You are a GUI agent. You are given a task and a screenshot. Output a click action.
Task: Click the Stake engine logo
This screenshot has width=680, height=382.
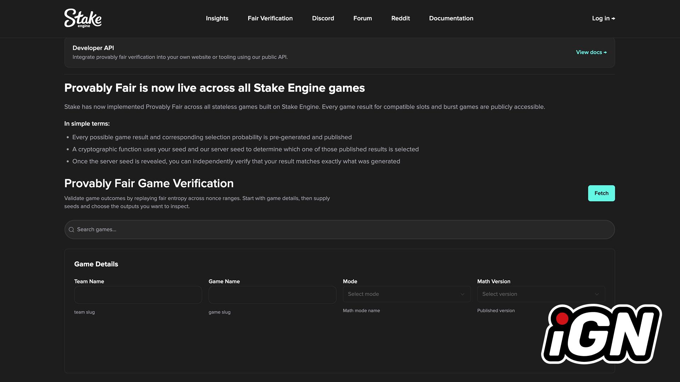(83, 18)
